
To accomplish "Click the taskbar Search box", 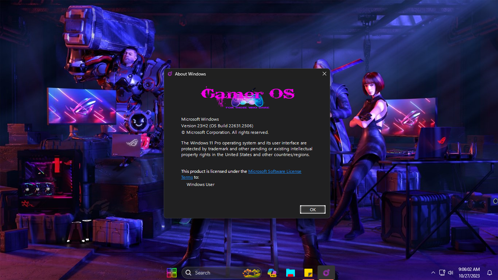I will [x=222, y=273].
